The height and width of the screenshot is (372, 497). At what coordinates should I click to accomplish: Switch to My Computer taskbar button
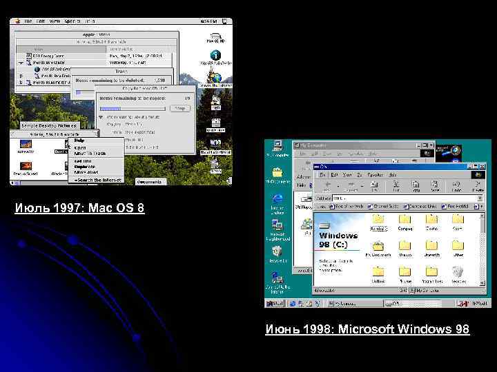coord(354,304)
